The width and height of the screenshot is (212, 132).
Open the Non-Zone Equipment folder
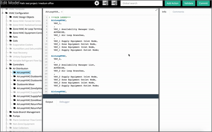coord(24,124)
